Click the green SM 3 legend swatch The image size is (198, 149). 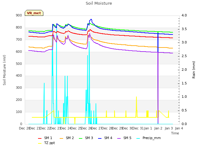(80, 138)
